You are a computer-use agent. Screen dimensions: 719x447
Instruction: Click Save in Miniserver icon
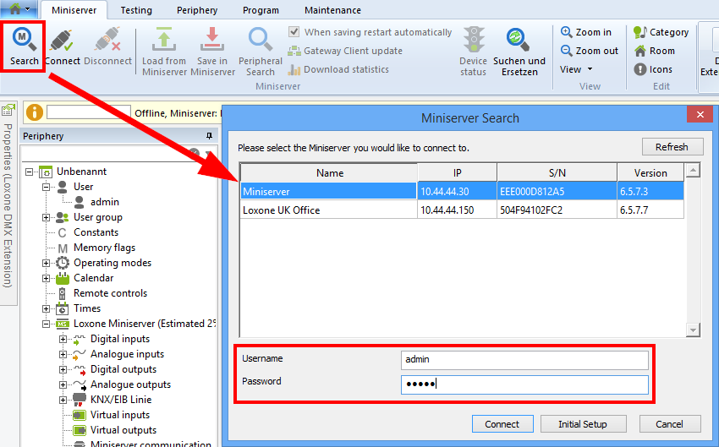pos(211,41)
